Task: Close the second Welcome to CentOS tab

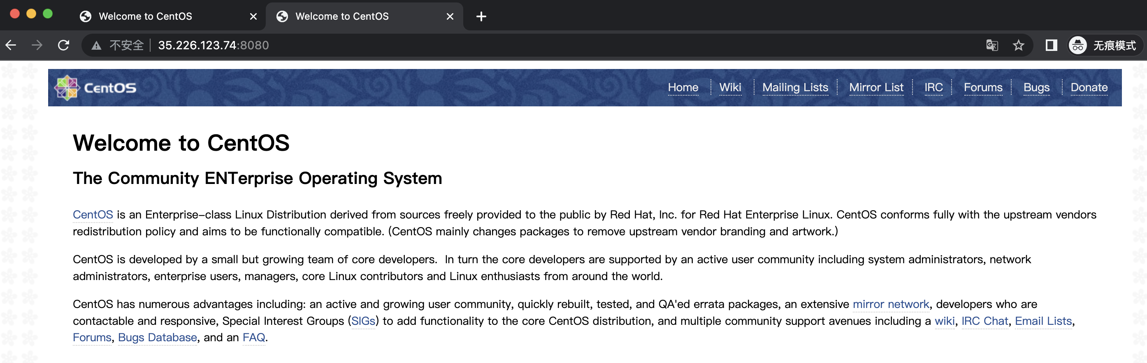Action: tap(450, 16)
